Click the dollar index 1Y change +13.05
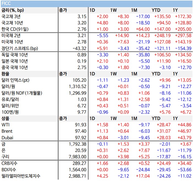Image resolution: width=193 pixels, height=181 pixels. point(184,80)
